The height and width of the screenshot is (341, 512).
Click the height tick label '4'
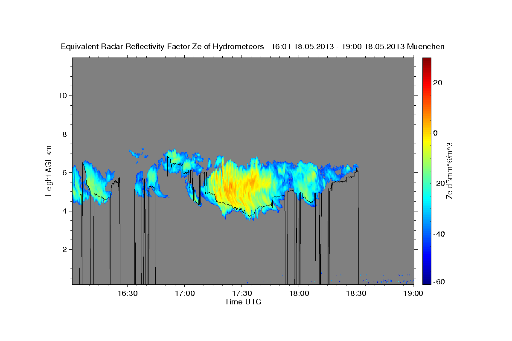tap(64, 211)
